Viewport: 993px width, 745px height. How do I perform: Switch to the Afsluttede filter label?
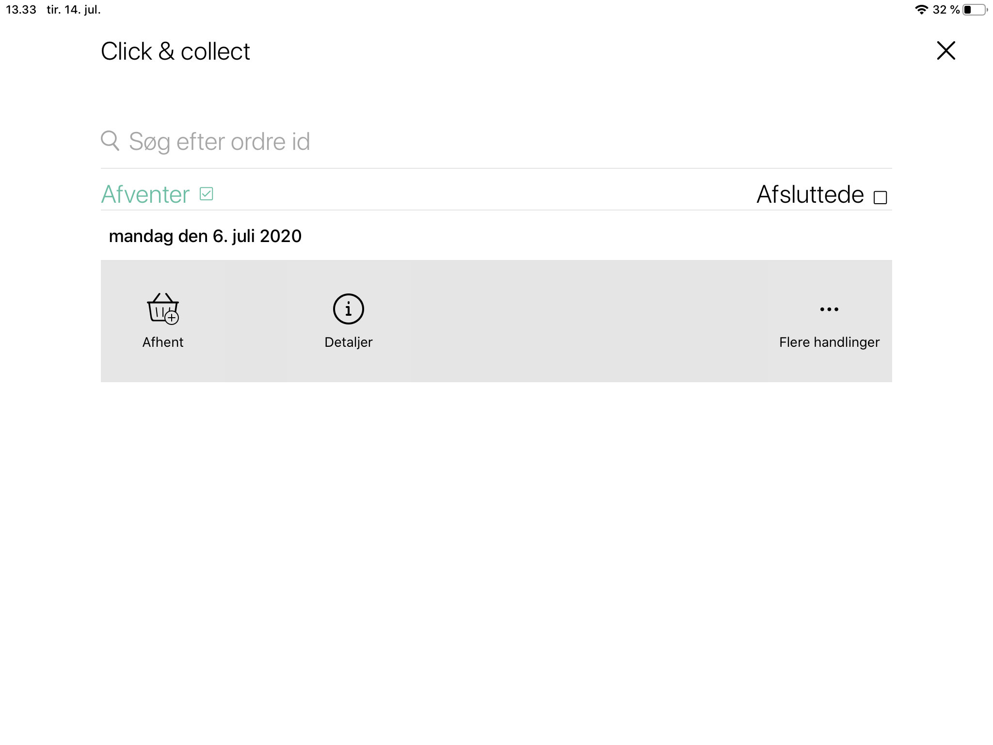coord(810,194)
